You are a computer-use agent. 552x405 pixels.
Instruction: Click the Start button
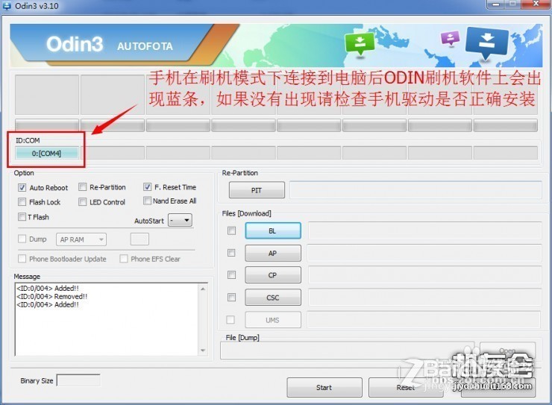click(x=324, y=387)
